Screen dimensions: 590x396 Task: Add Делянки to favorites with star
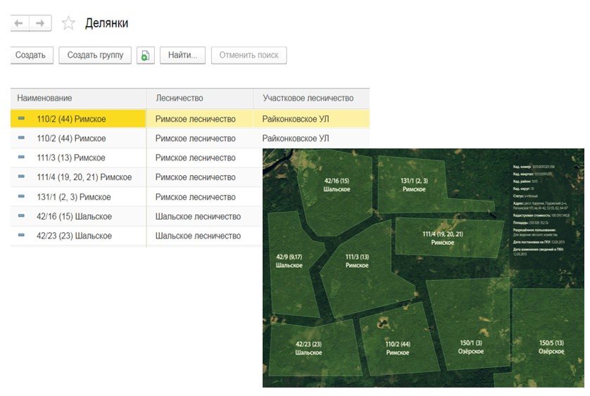68,23
